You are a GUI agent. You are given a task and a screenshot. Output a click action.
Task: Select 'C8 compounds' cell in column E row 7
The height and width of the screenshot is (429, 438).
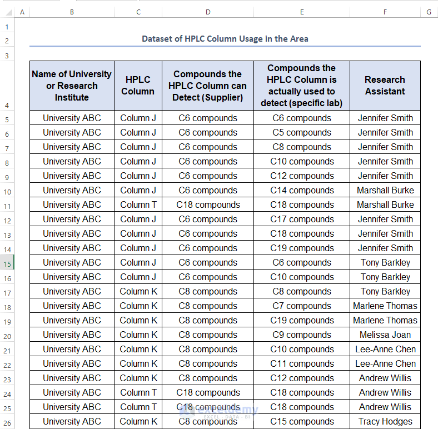point(302,147)
